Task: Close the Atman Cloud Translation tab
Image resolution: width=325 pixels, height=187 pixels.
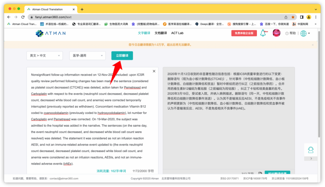Action: 73,9
